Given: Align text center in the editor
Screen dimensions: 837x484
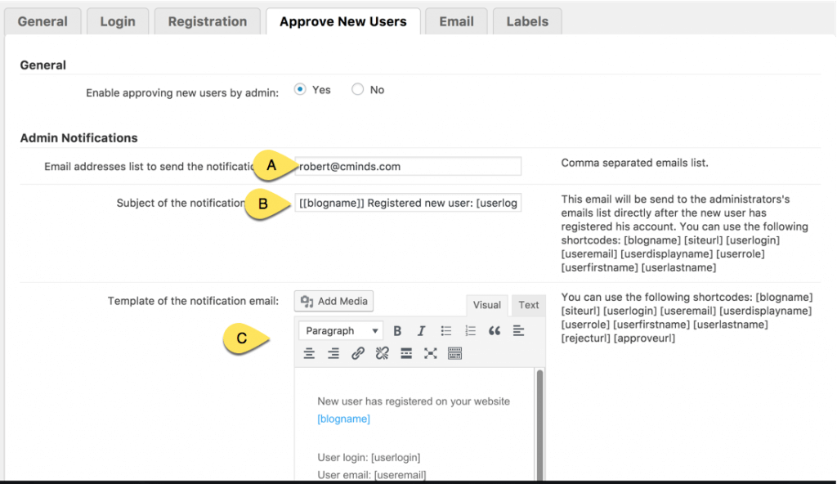Looking at the screenshot, I should coord(309,353).
